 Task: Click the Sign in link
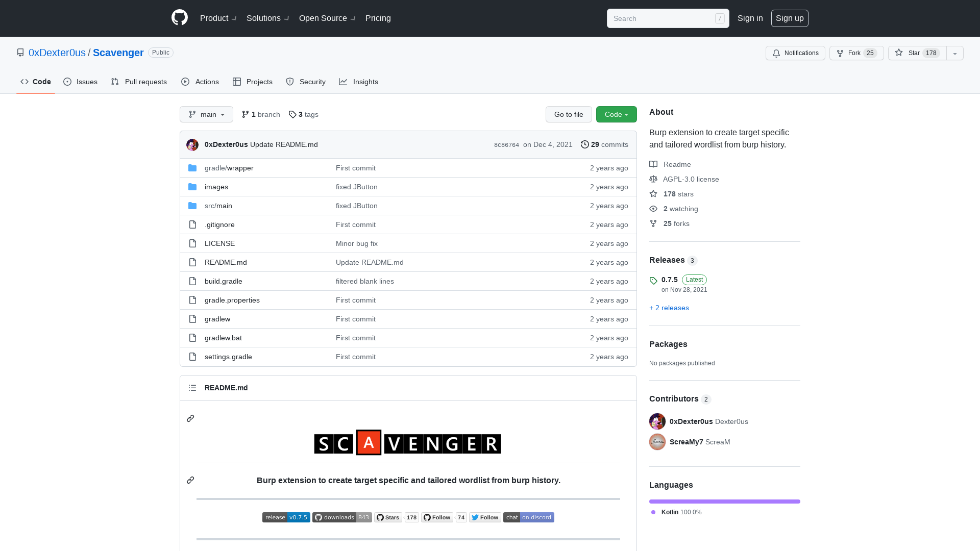point(750,18)
